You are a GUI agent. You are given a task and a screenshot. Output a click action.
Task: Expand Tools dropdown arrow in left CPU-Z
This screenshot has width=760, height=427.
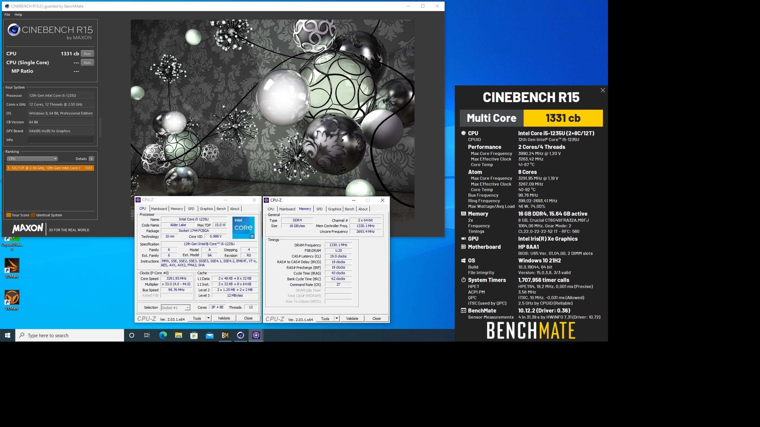tap(209, 319)
